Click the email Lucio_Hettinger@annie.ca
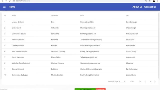This screenshot has height=90, width=160. 90,45
